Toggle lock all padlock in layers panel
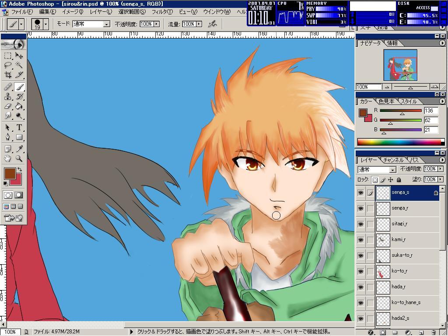448x336 pixels. [399, 180]
